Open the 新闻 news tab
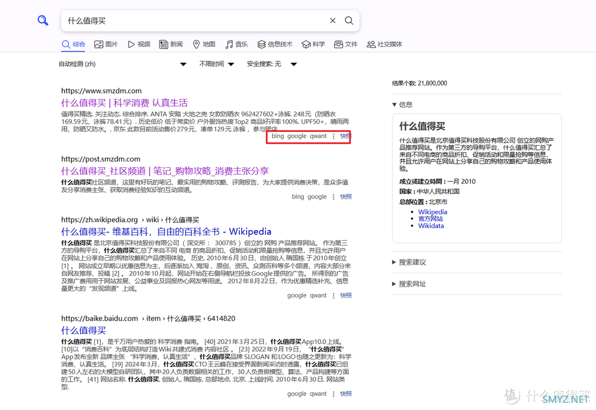 click(x=171, y=45)
